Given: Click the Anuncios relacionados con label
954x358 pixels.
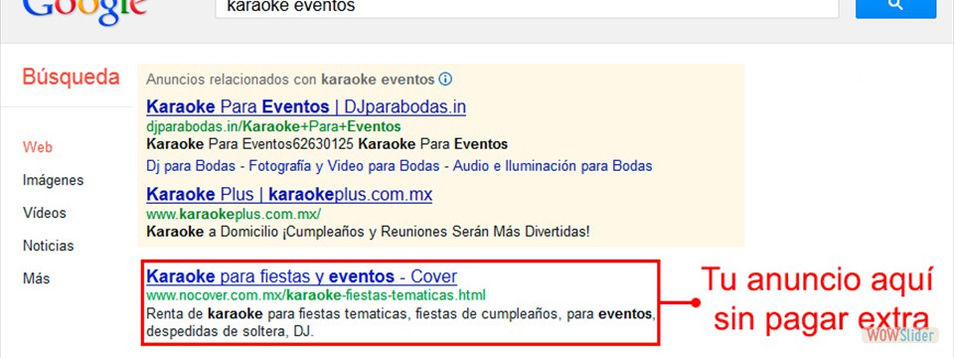Looking at the screenshot, I should coord(290,80).
